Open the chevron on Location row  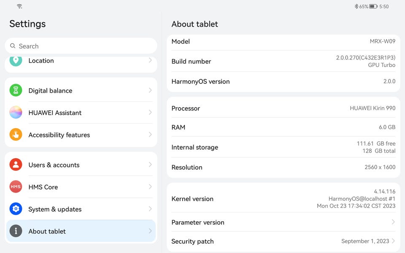pyautogui.click(x=150, y=60)
